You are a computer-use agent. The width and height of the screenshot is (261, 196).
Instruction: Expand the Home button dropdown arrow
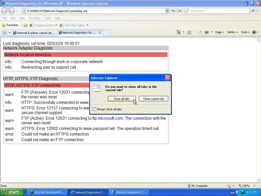[x=184, y=32]
